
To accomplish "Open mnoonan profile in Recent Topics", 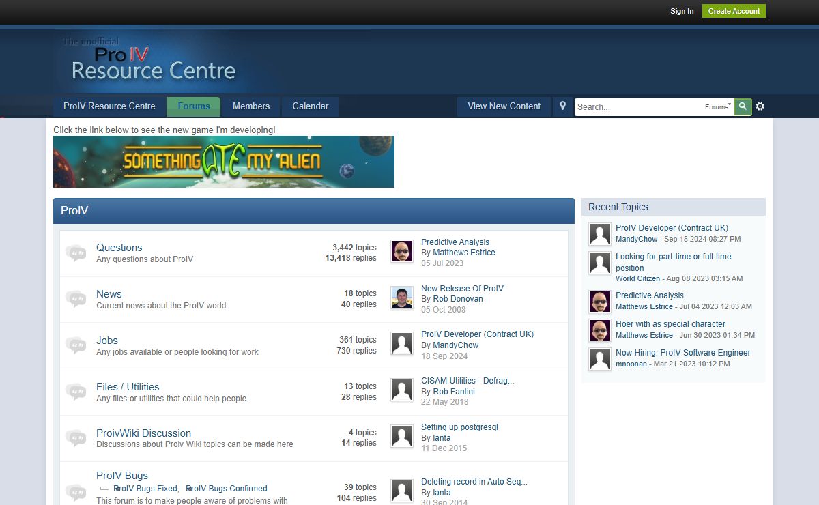I will (633, 364).
